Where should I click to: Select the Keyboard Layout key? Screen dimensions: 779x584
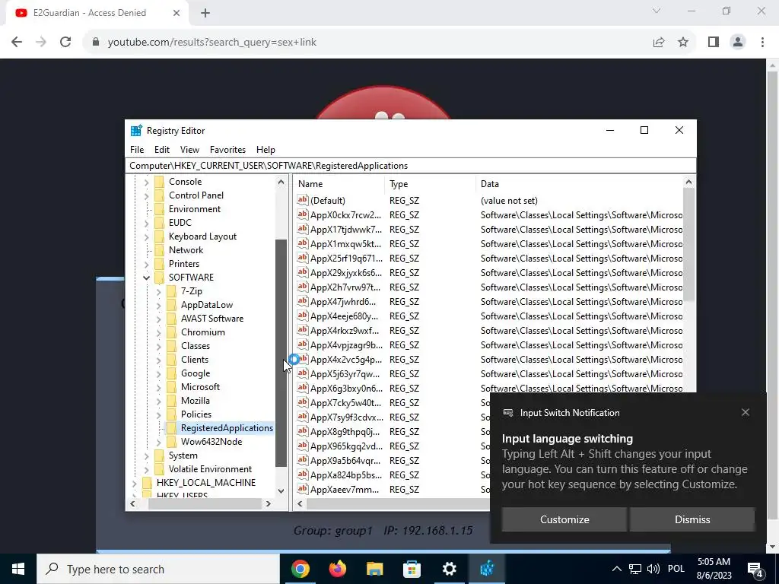tap(202, 236)
